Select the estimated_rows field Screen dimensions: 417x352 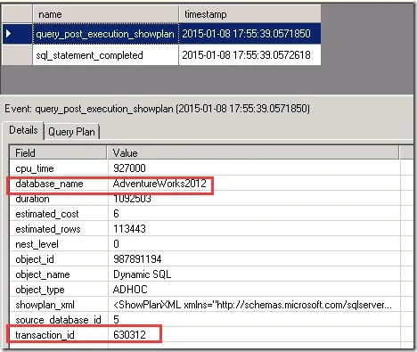(48, 229)
